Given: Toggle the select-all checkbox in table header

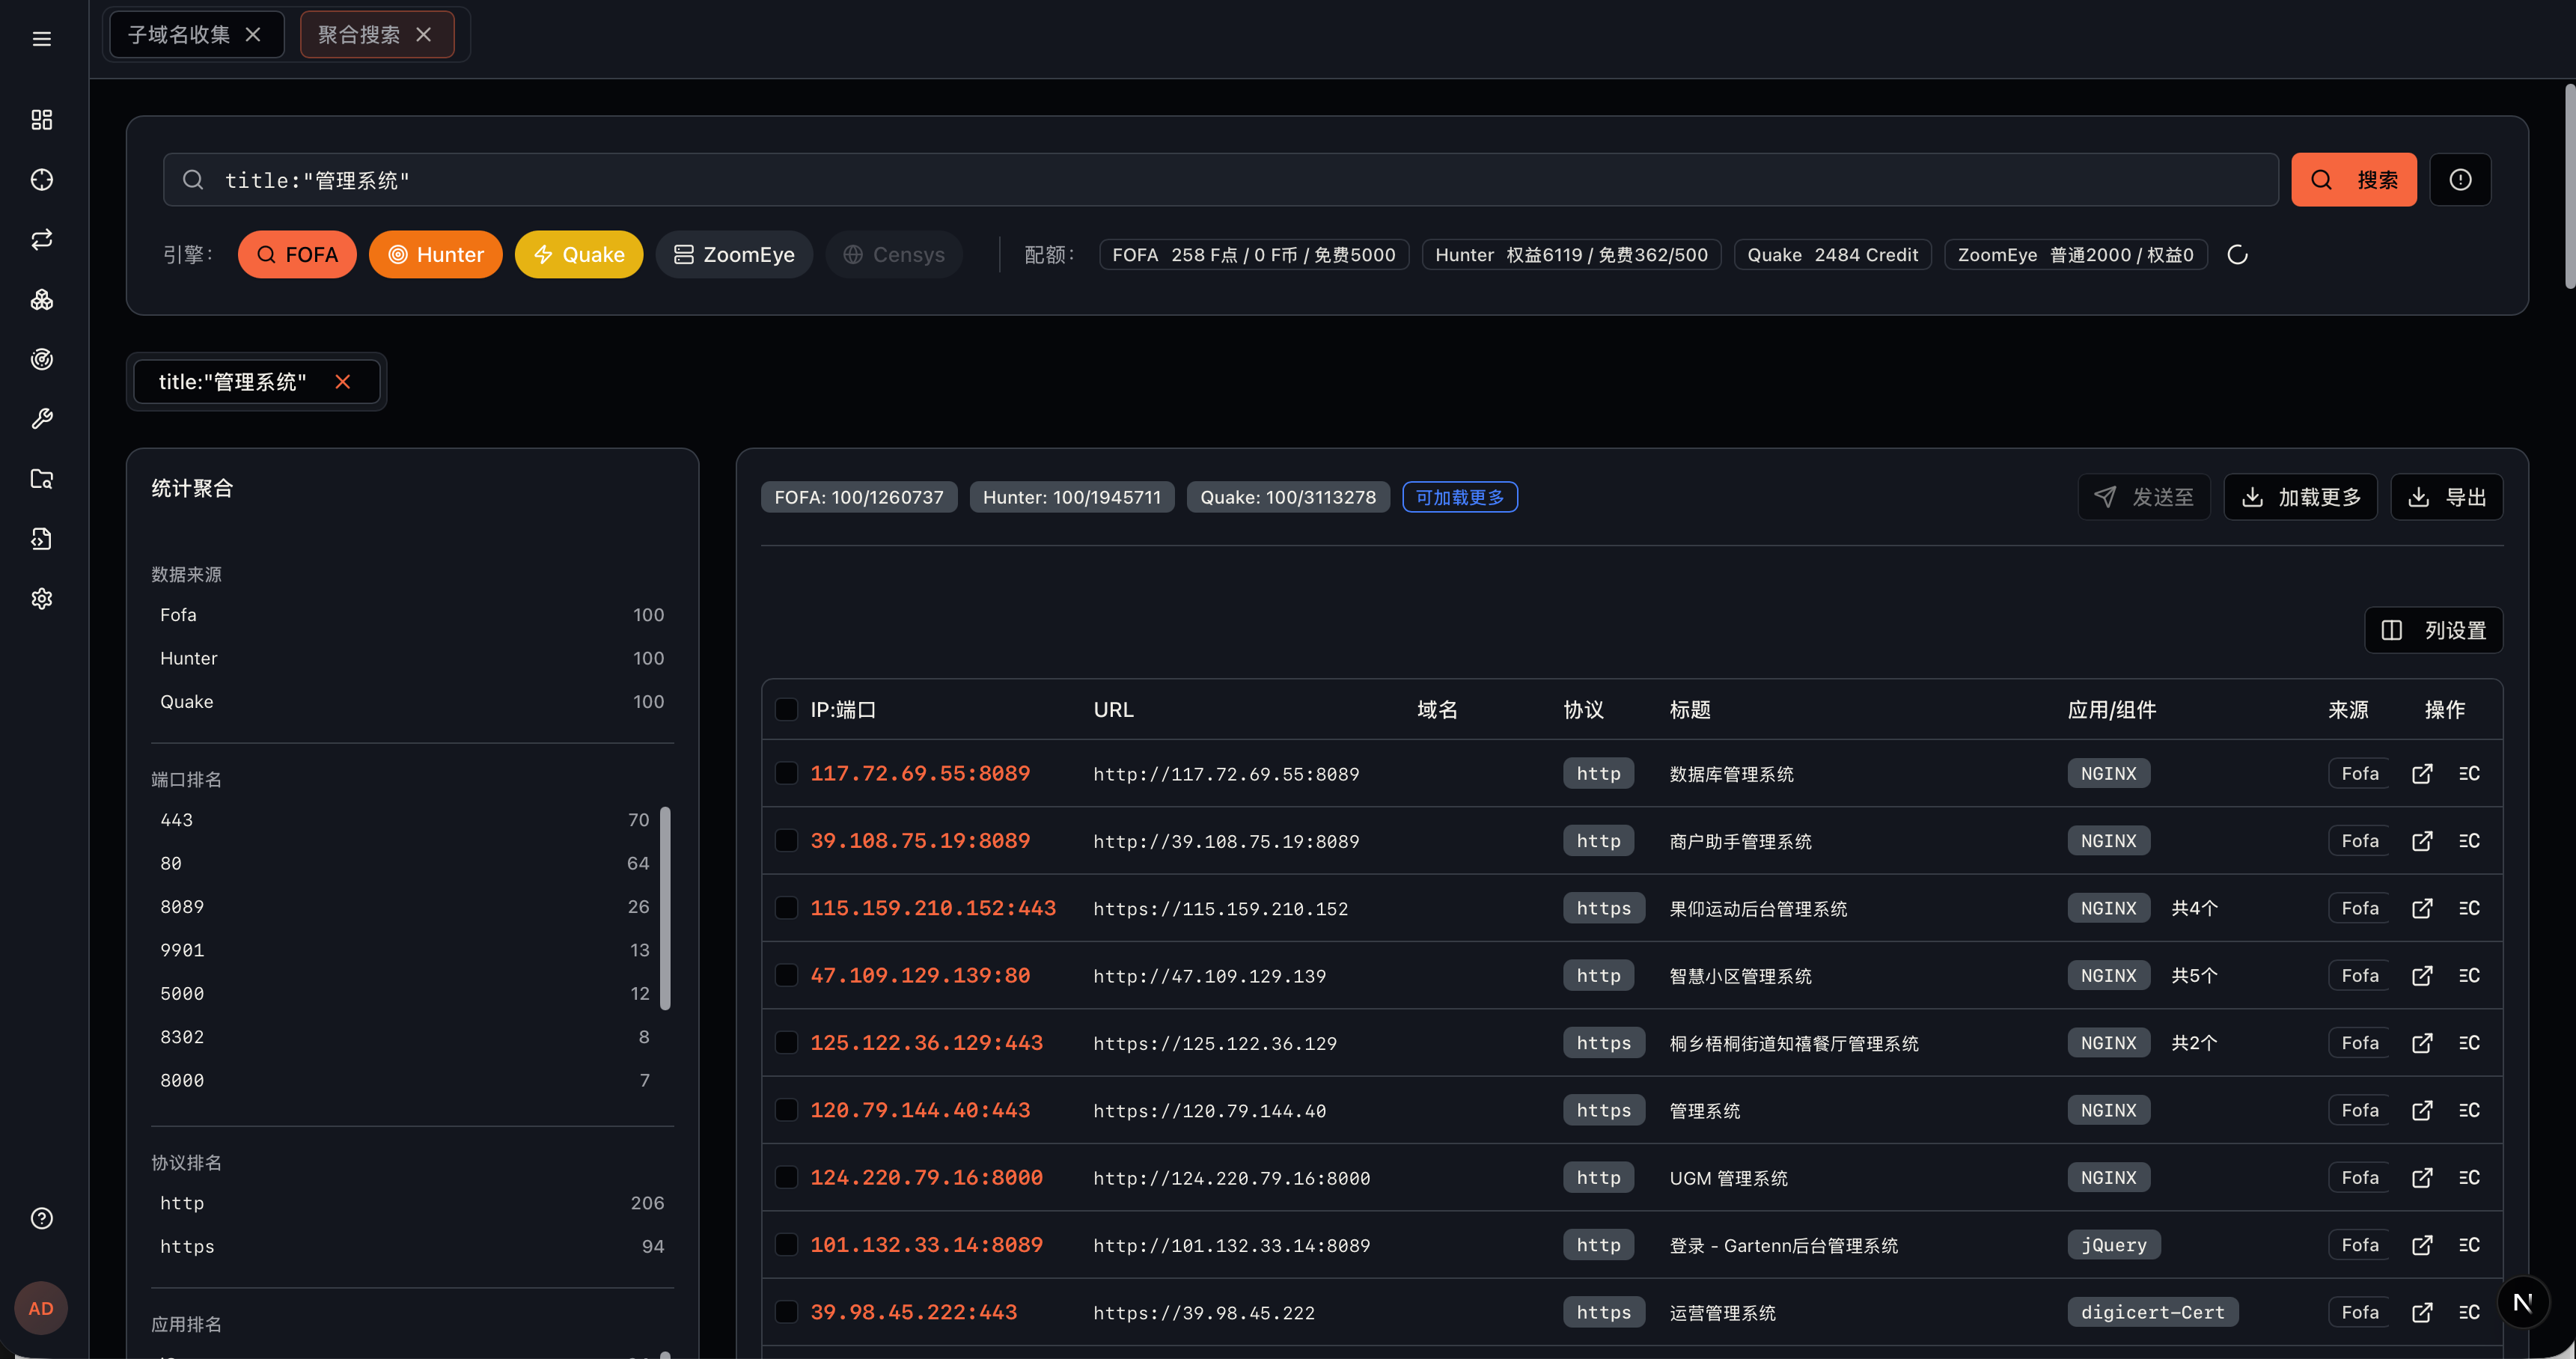Looking at the screenshot, I should point(786,710).
